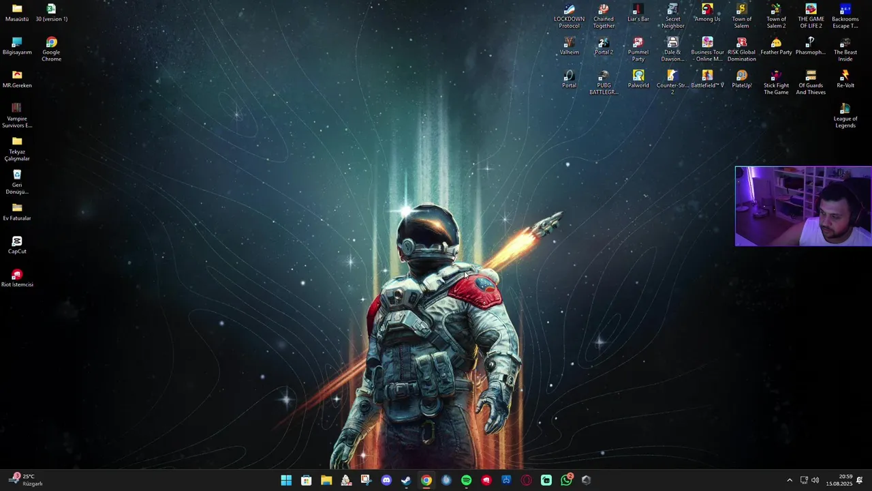The image size is (872, 491).
Task: Launch Chained Together from desktop
Action: click(604, 16)
